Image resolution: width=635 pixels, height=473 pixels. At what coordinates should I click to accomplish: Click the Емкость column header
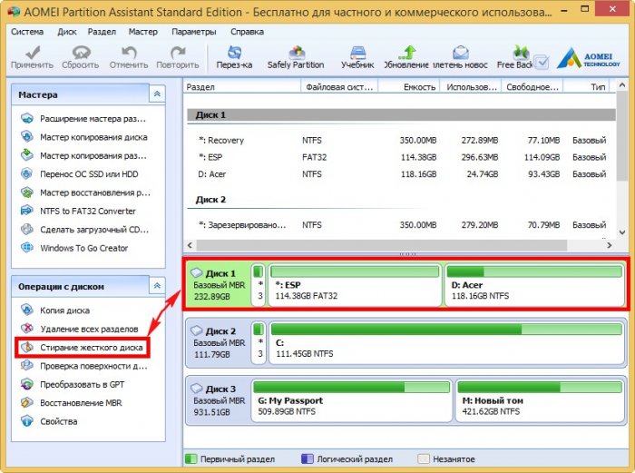[415, 86]
